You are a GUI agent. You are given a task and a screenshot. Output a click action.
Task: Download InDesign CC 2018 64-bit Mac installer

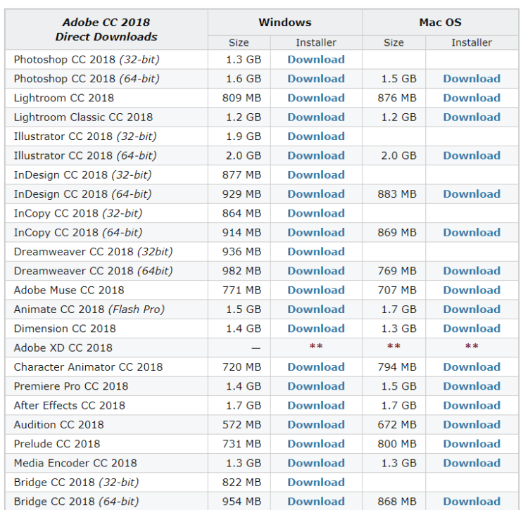tap(472, 194)
